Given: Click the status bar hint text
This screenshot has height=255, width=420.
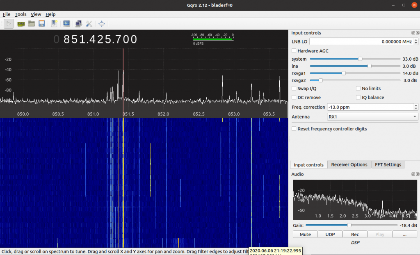Looking at the screenshot, I should tap(125, 252).
